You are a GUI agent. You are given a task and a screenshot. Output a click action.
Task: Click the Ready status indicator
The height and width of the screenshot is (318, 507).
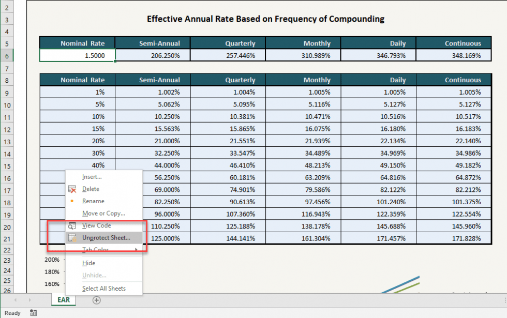[x=12, y=312]
